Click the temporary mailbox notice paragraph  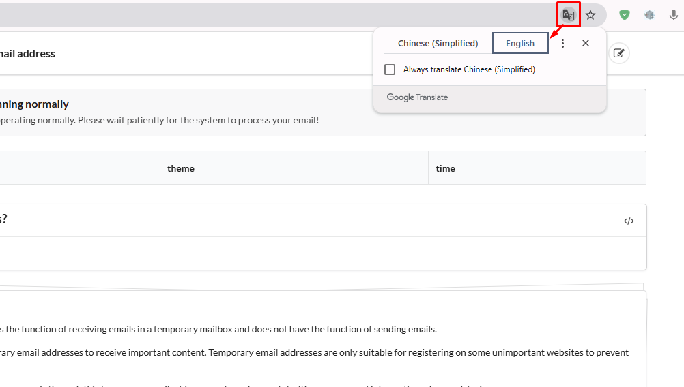point(218,329)
